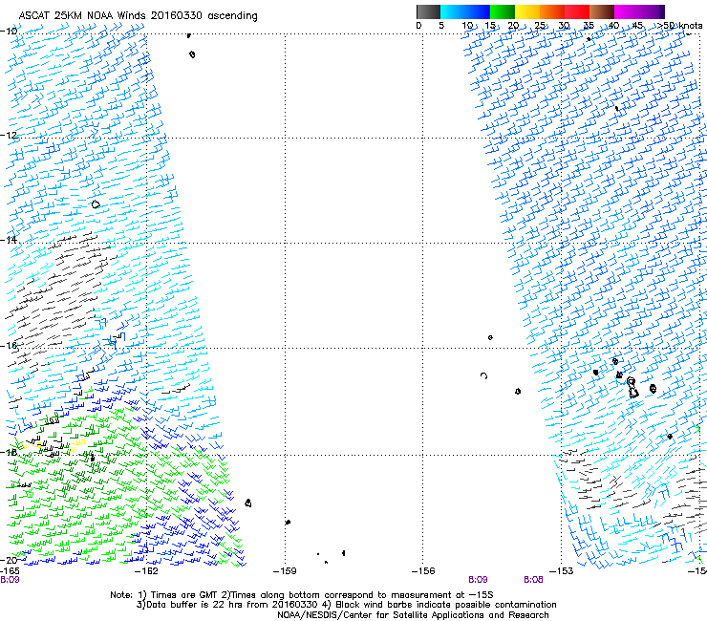Click the 'NOAA/NESDIS/Center for Satellite Applications and Research' credit
Screen dimensions: 707x621
pyautogui.click(x=413, y=615)
